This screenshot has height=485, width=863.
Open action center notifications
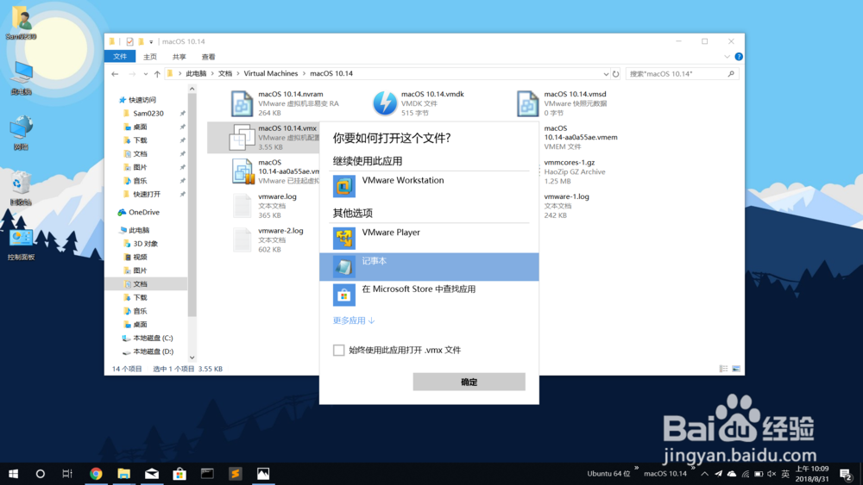[846, 474]
